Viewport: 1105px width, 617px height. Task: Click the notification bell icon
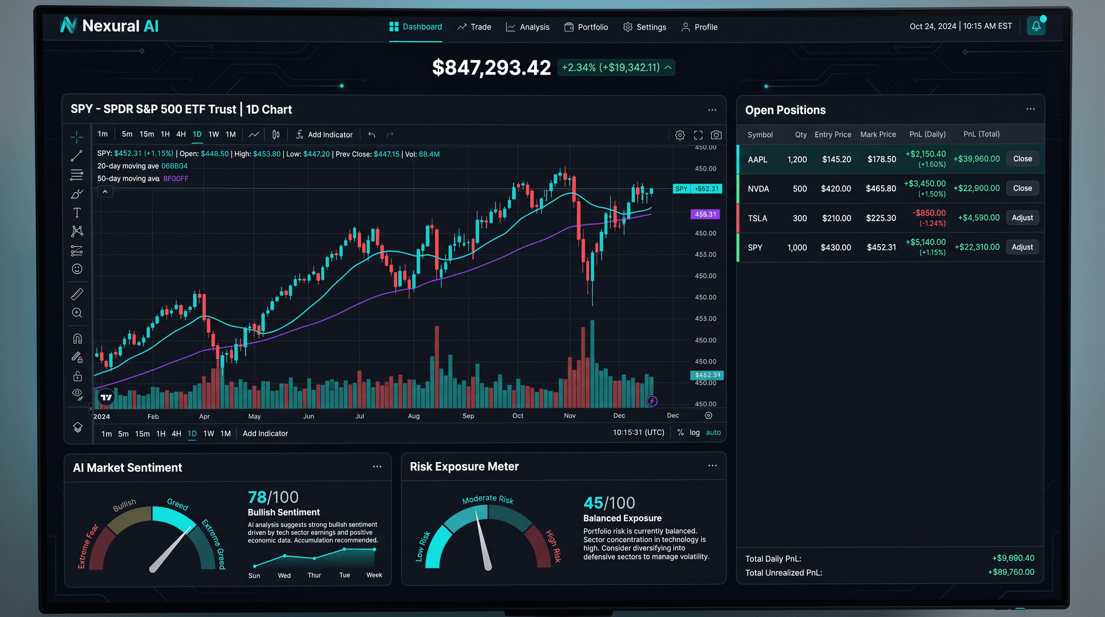[x=1036, y=26]
